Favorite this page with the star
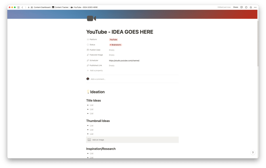 coord(251,7)
